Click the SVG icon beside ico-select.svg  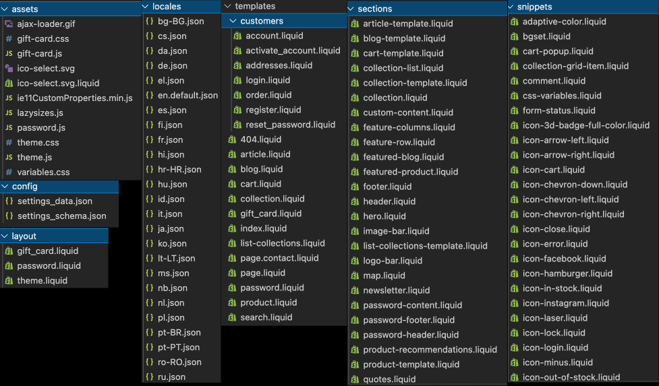coord(9,69)
